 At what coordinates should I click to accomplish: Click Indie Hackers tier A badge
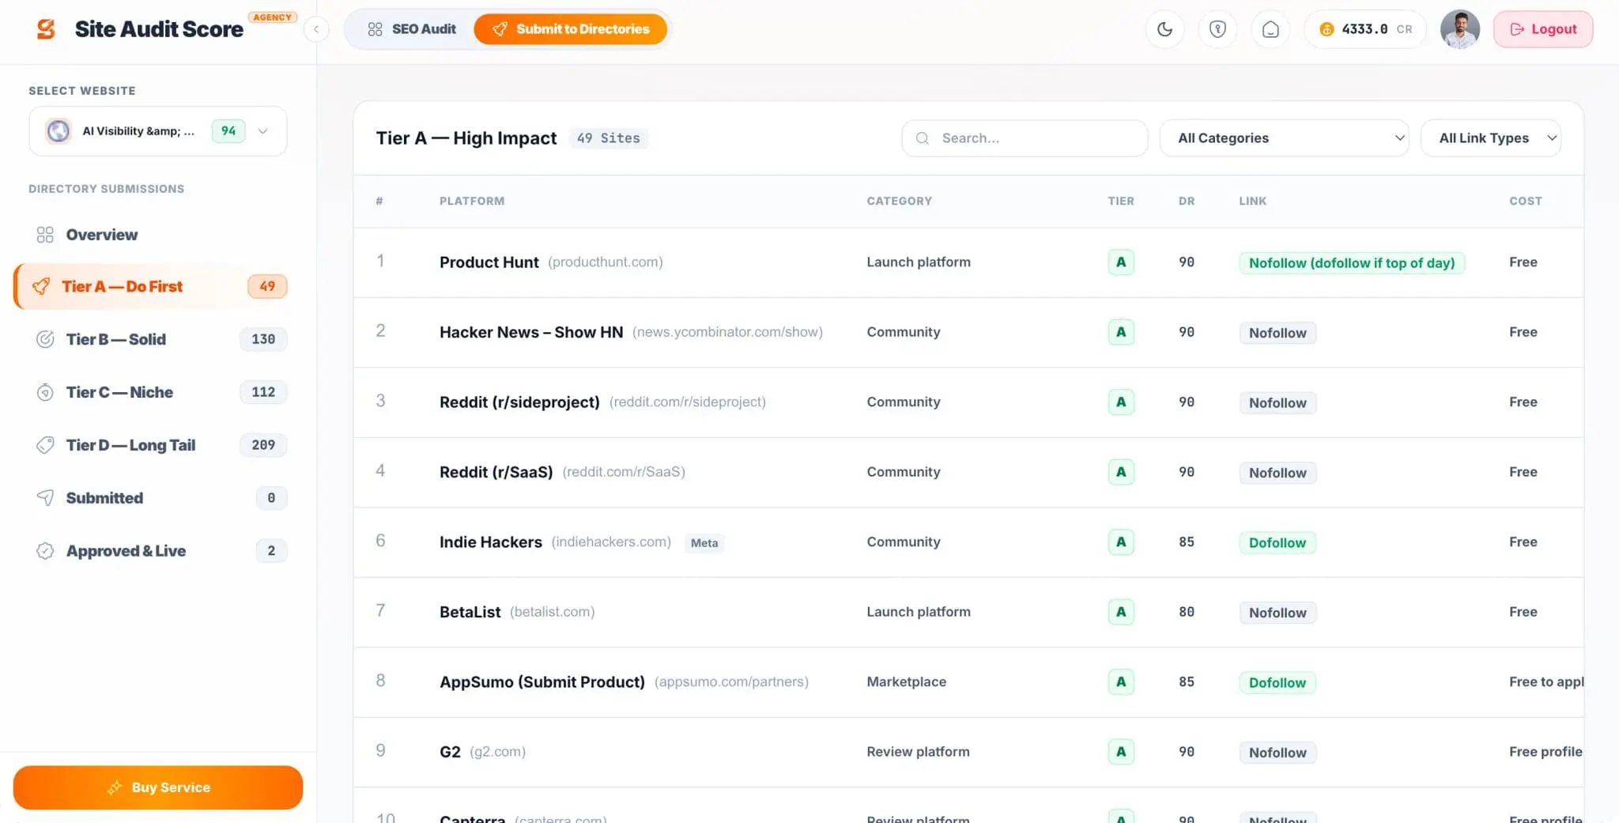(1121, 542)
